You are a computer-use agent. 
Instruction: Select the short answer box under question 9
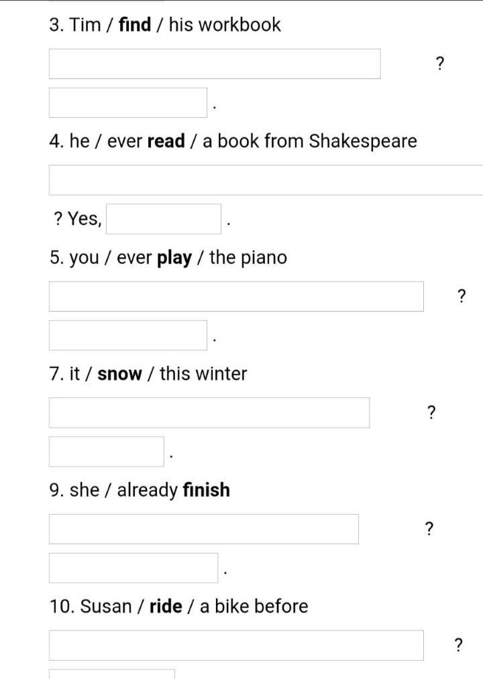pyautogui.click(x=133, y=568)
